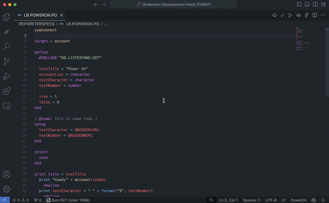Screen dimensions: 329x203
Task: Toggle the bottom panel visibility
Action: [x=307, y=5]
